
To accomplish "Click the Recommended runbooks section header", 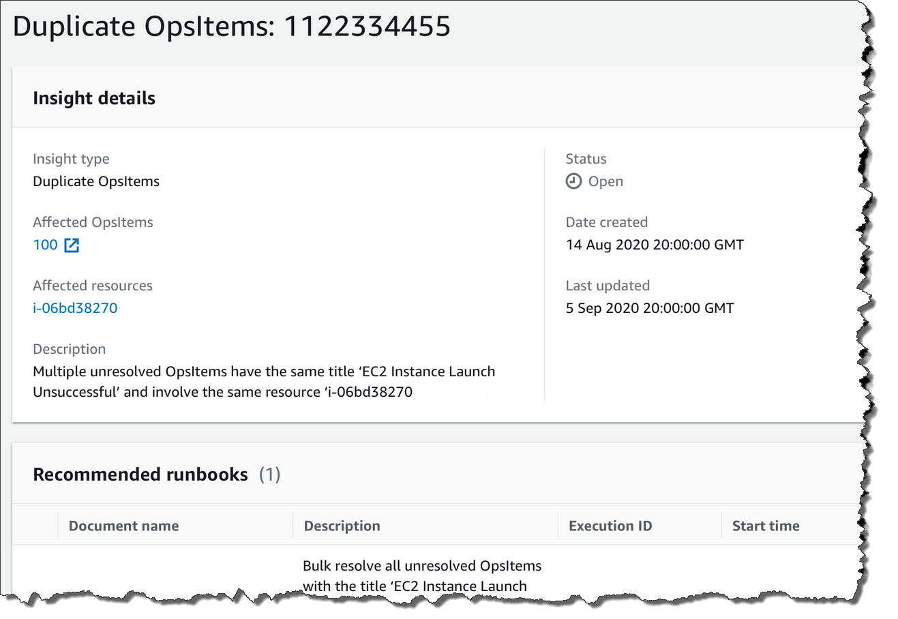I will click(x=140, y=474).
